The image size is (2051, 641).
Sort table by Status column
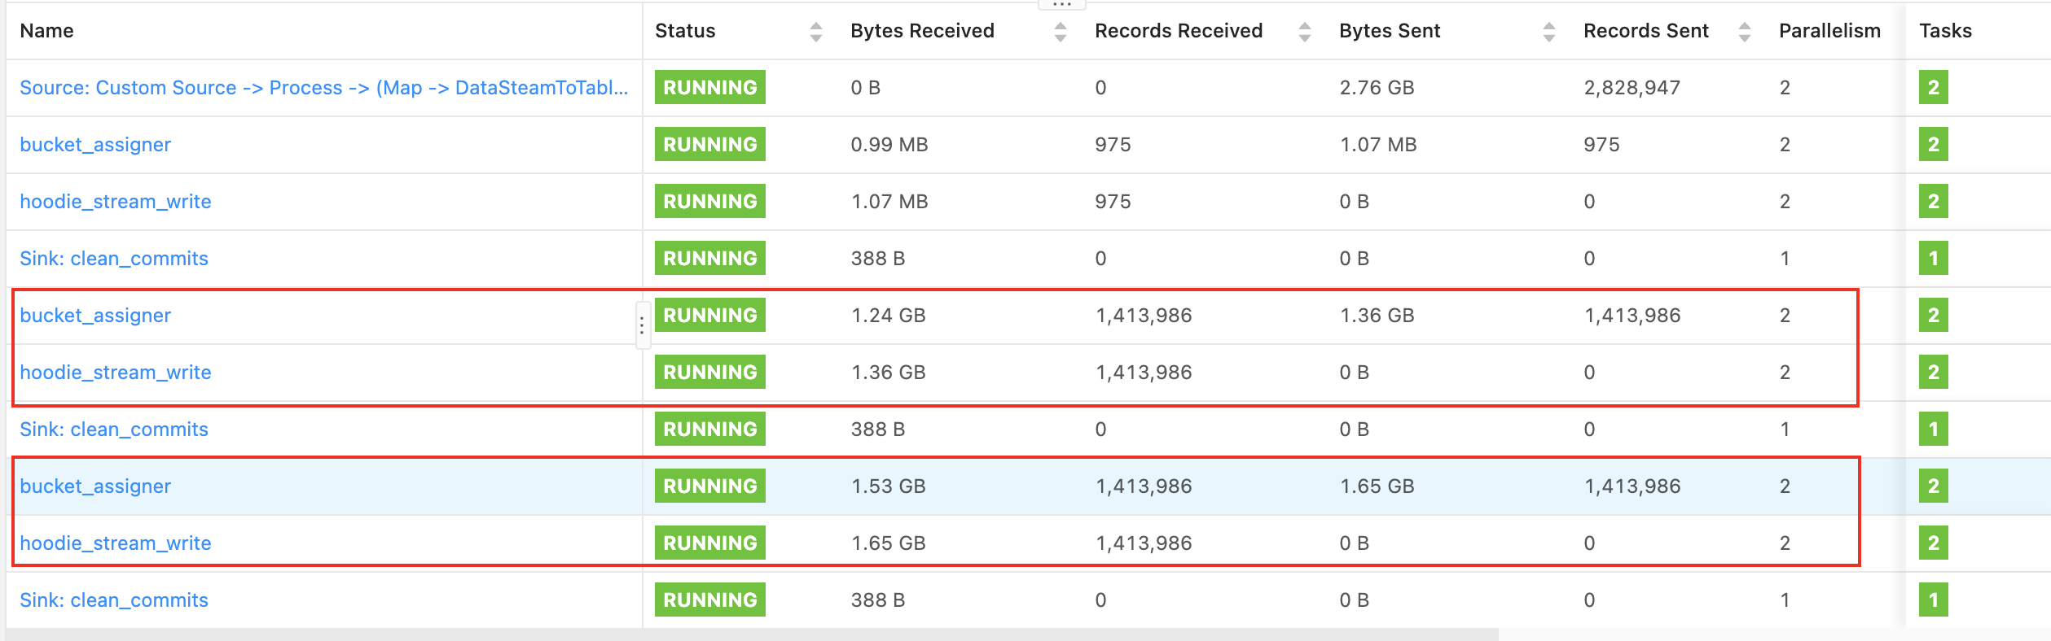pos(815,32)
